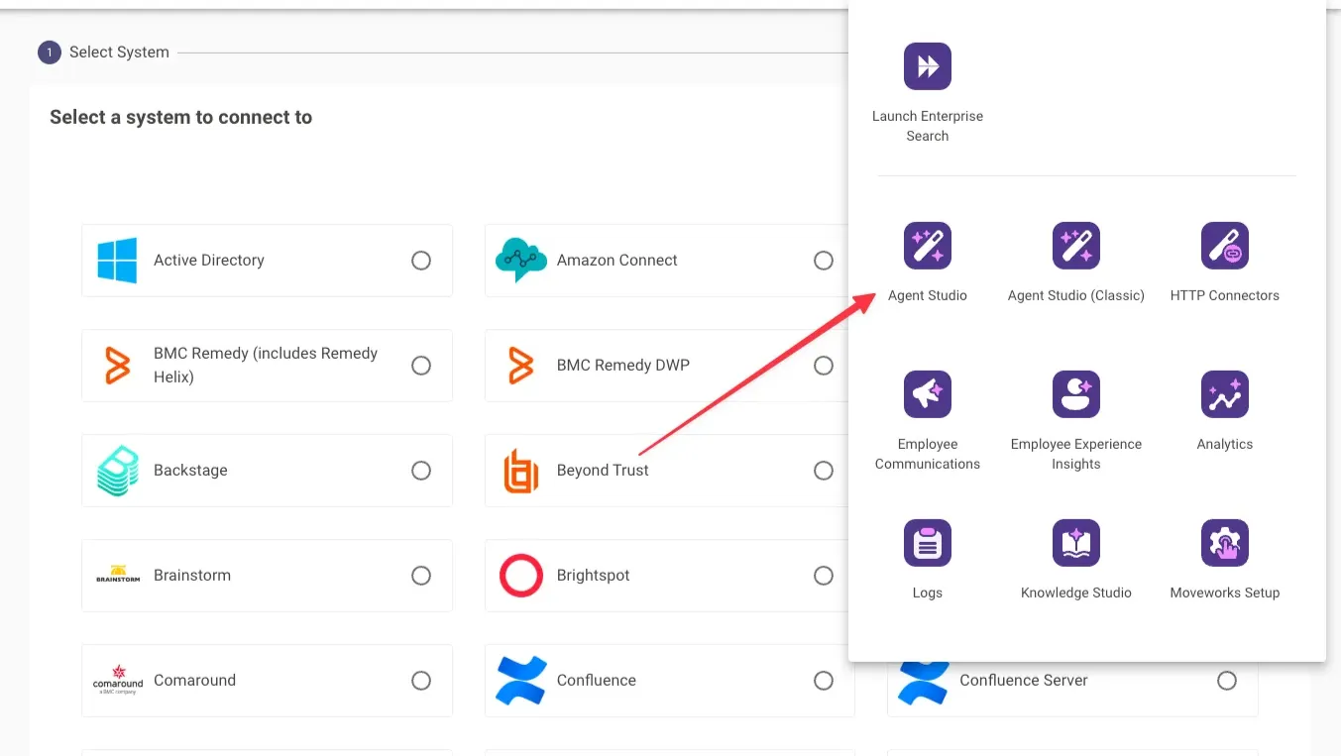Image resolution: width=1341 pixels, height=756 pixels.
Task: Click the BMC Remedy Helix logo
Action: click(118, 366)
